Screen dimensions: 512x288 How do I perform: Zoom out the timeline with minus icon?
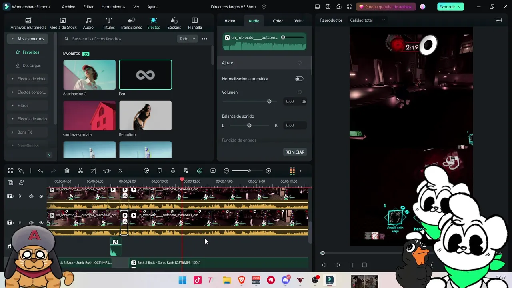pos(226,171)
